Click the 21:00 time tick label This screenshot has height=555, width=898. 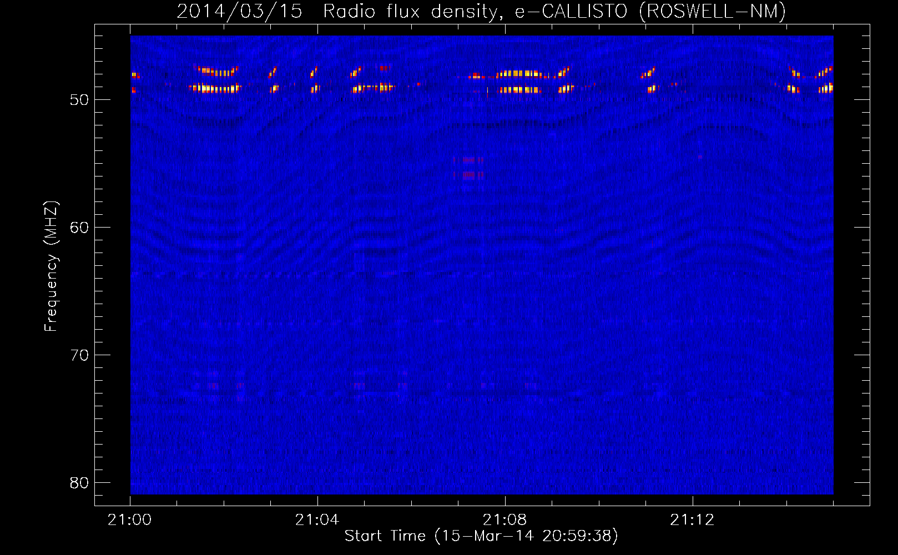coord(130,520)
